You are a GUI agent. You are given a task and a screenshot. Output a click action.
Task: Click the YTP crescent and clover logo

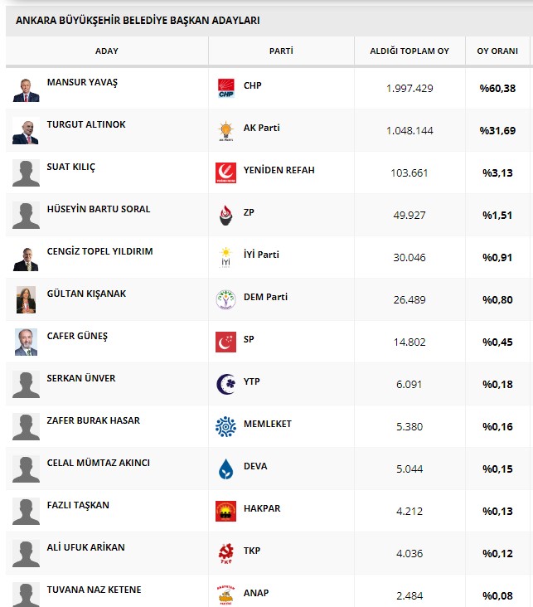[x=225, y=384]
